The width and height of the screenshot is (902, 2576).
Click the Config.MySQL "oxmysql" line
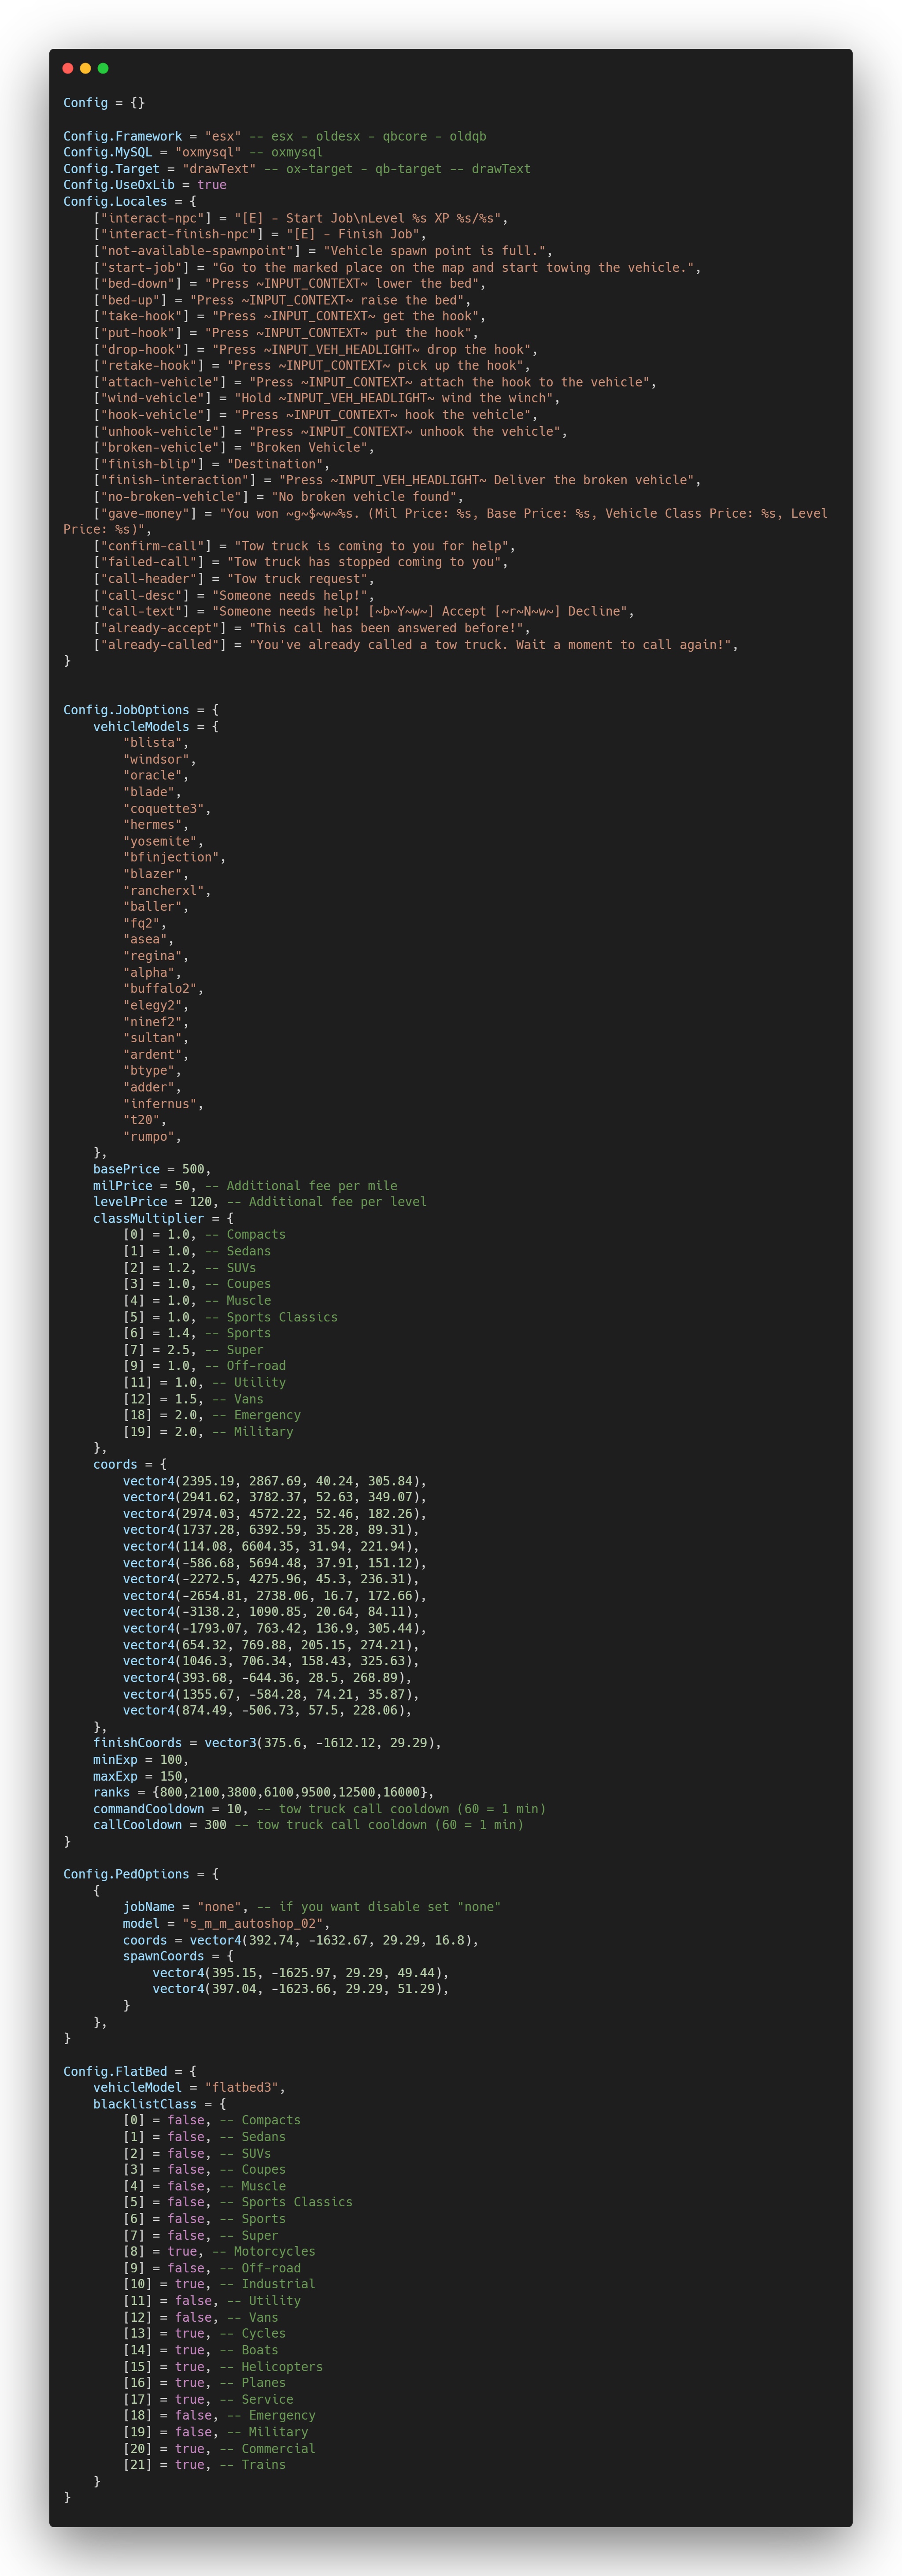[x=193, y=152]
